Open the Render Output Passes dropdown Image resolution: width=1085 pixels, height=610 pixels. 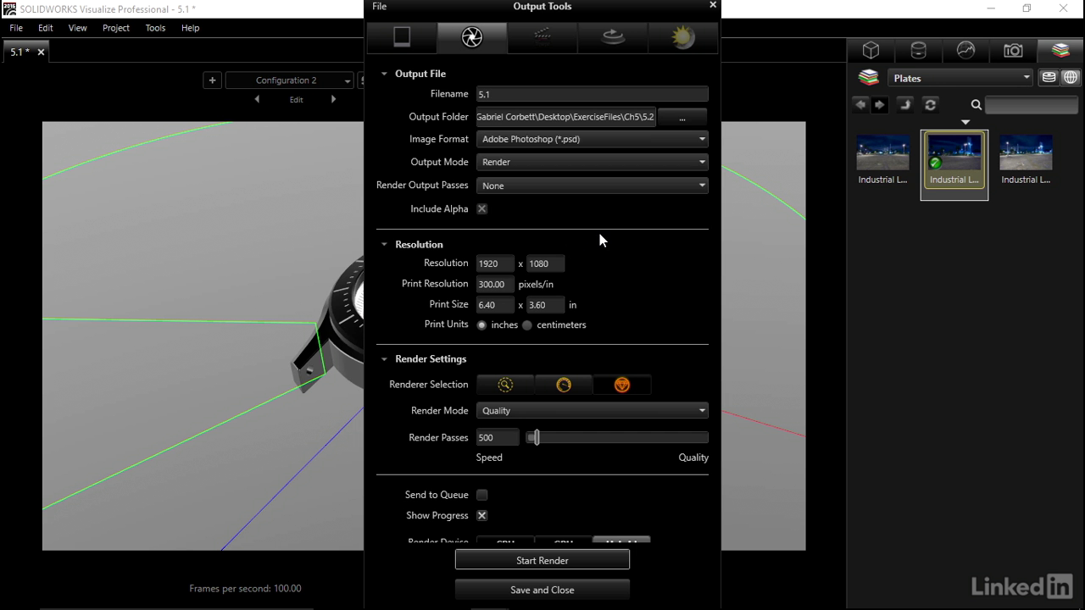coord(592,186)
